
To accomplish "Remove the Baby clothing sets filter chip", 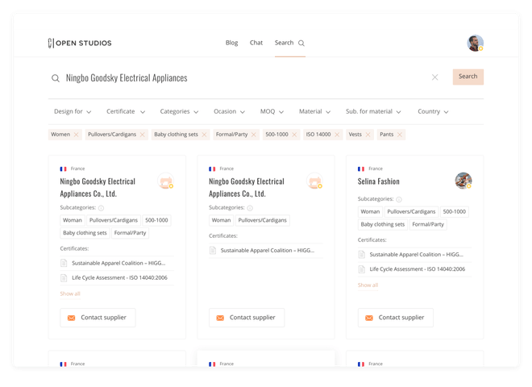I will [x=204, y=135].
